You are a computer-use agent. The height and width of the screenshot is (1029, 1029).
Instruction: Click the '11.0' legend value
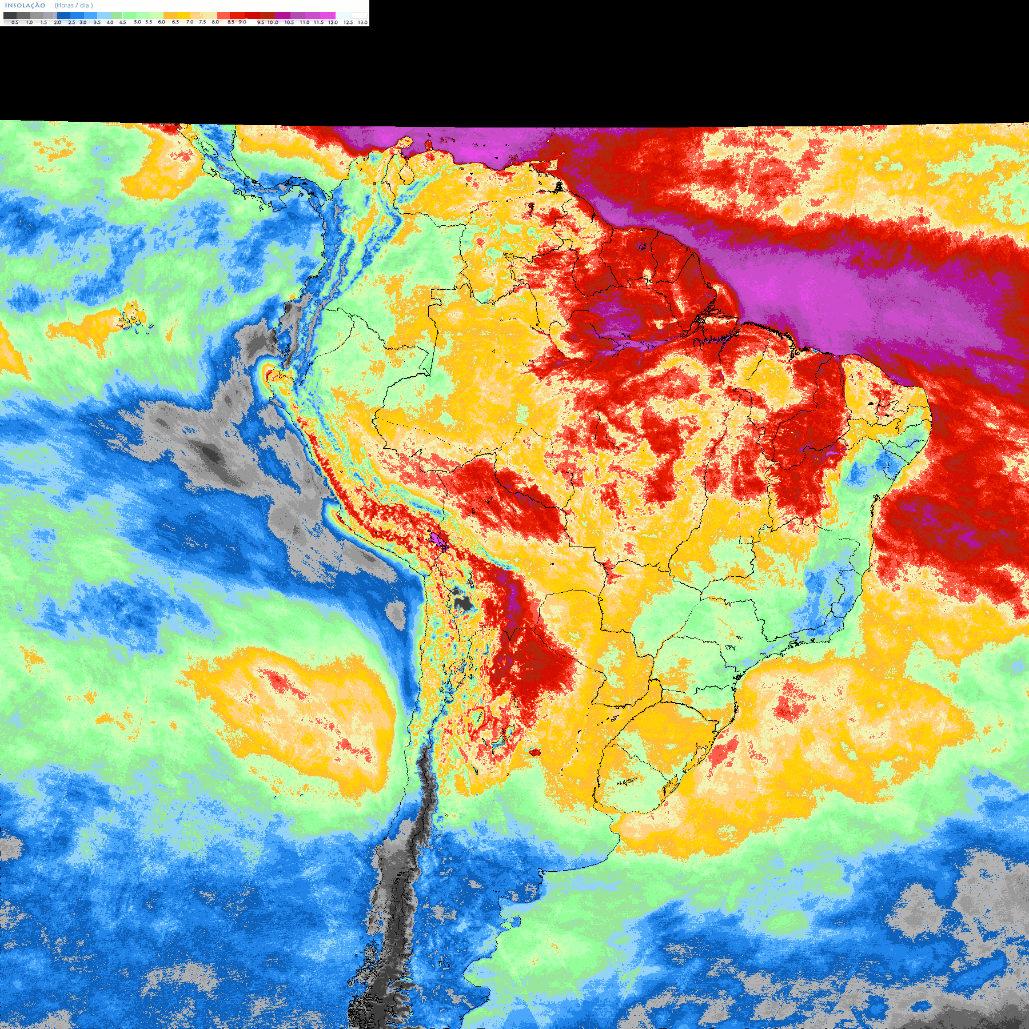(305, 22)
